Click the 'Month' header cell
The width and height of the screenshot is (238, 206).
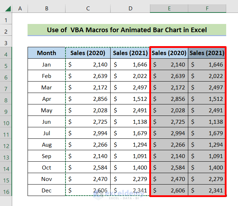click(47, 53)
